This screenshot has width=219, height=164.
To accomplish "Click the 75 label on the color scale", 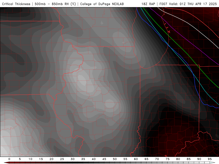I will pos(168,159).
